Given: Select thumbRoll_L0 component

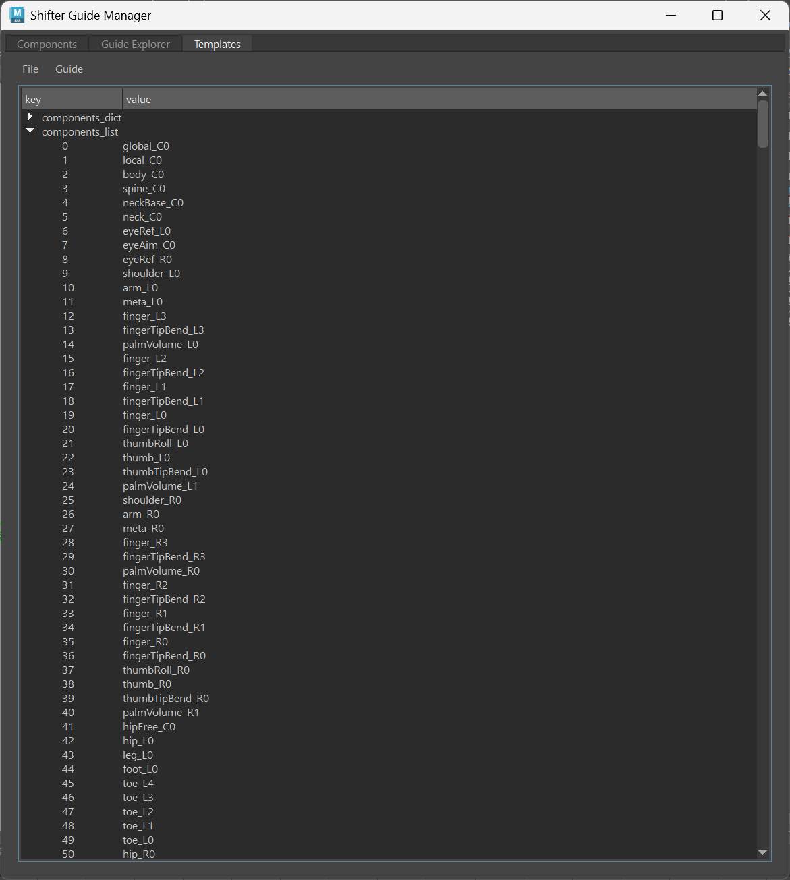Looking at the screenshot, I should click(x=389, y=443).
